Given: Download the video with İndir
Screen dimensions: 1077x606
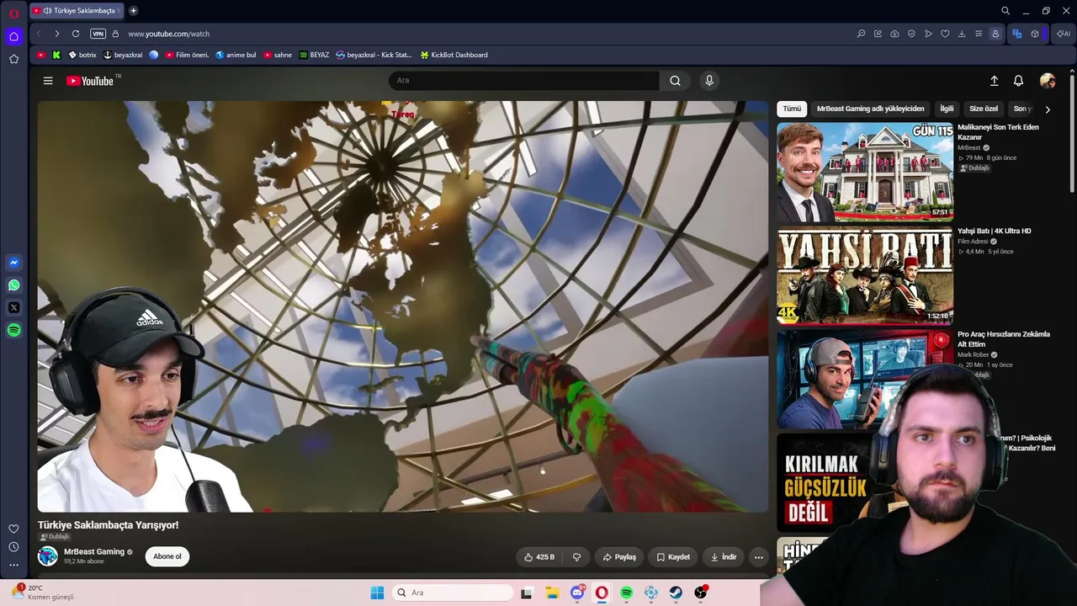Looking at the screenshot, I should (x=724, y=557).
